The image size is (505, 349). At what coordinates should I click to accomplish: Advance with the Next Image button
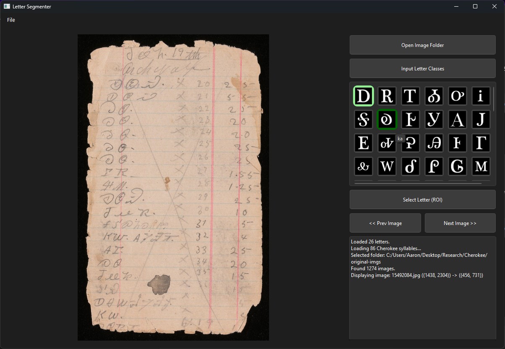[x=460, y=223]
